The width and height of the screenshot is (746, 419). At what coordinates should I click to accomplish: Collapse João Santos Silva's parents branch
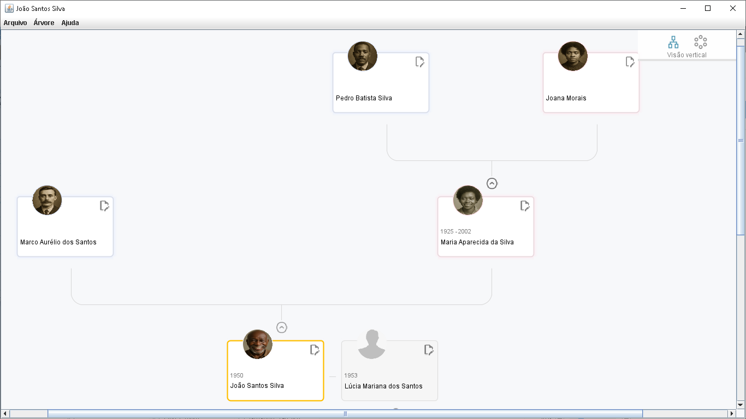281,327
